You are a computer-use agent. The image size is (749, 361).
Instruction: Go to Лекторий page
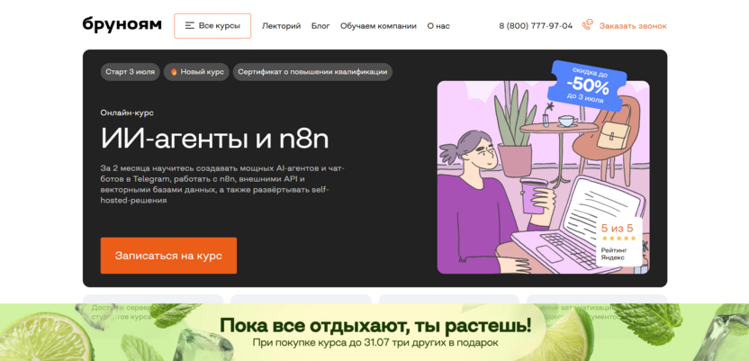pos(282,26)
